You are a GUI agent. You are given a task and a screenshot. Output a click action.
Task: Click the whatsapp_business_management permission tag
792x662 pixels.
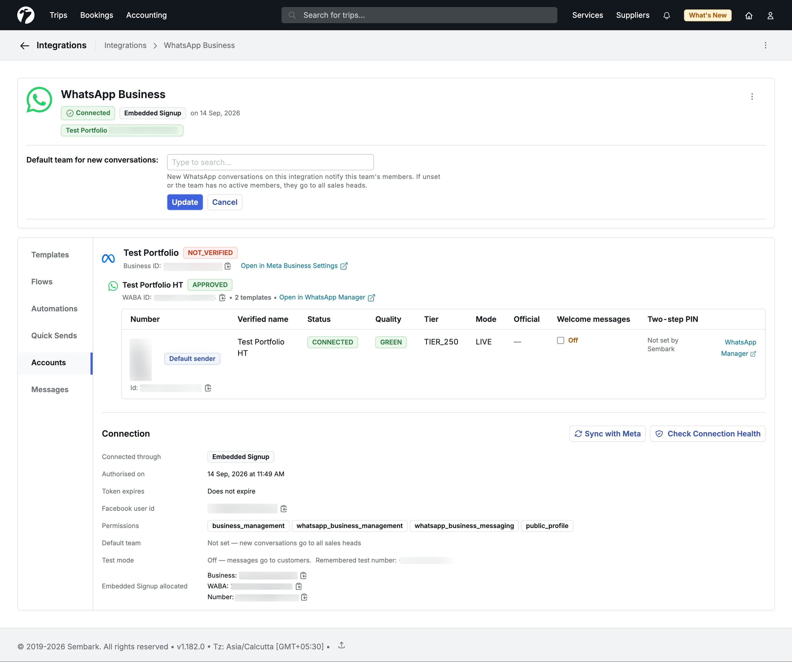pyautogui.click(x=349, y=526)
